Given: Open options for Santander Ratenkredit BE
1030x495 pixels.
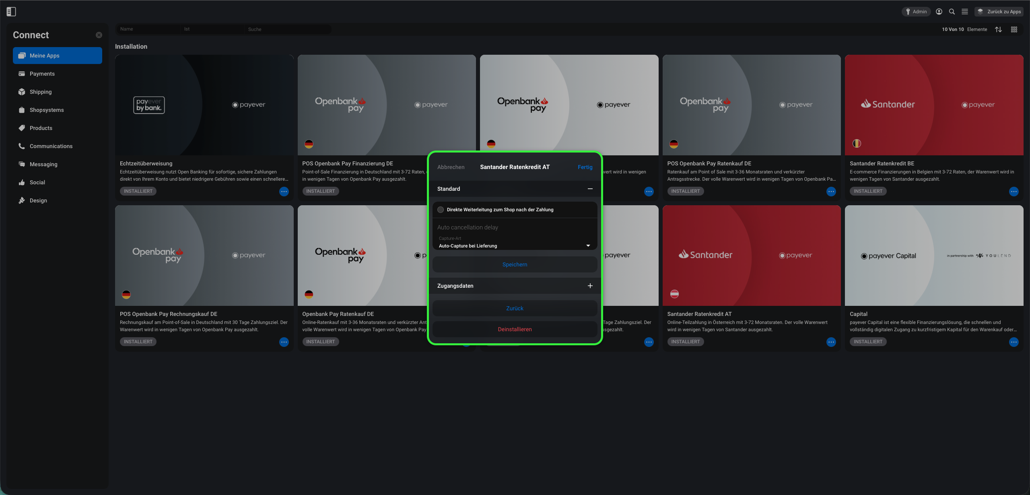Looking at the screenshot, I should pyautogui.click(x=1014, y=192).
